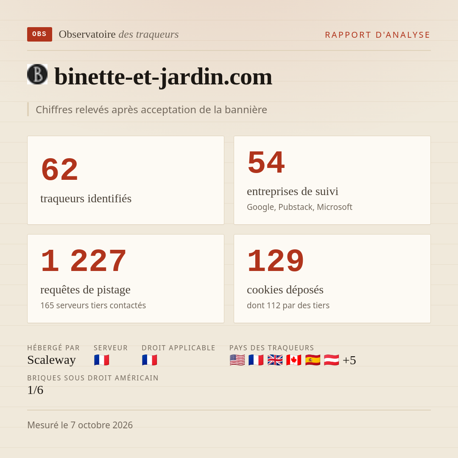Screen dimensions: 458x458
Task: Click the Serveur label
Action: 111,348
